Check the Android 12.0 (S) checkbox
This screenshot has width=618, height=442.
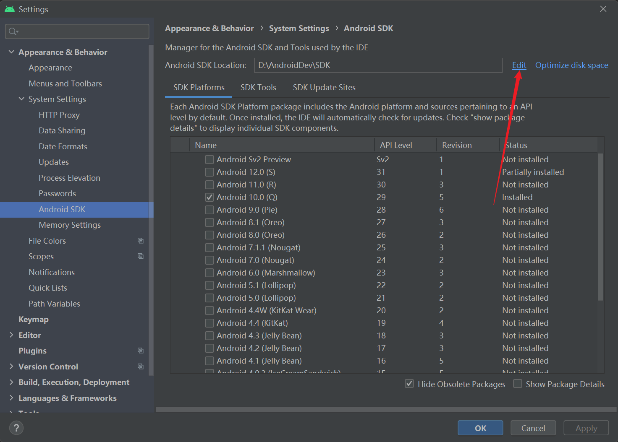[x=209, y=172]
